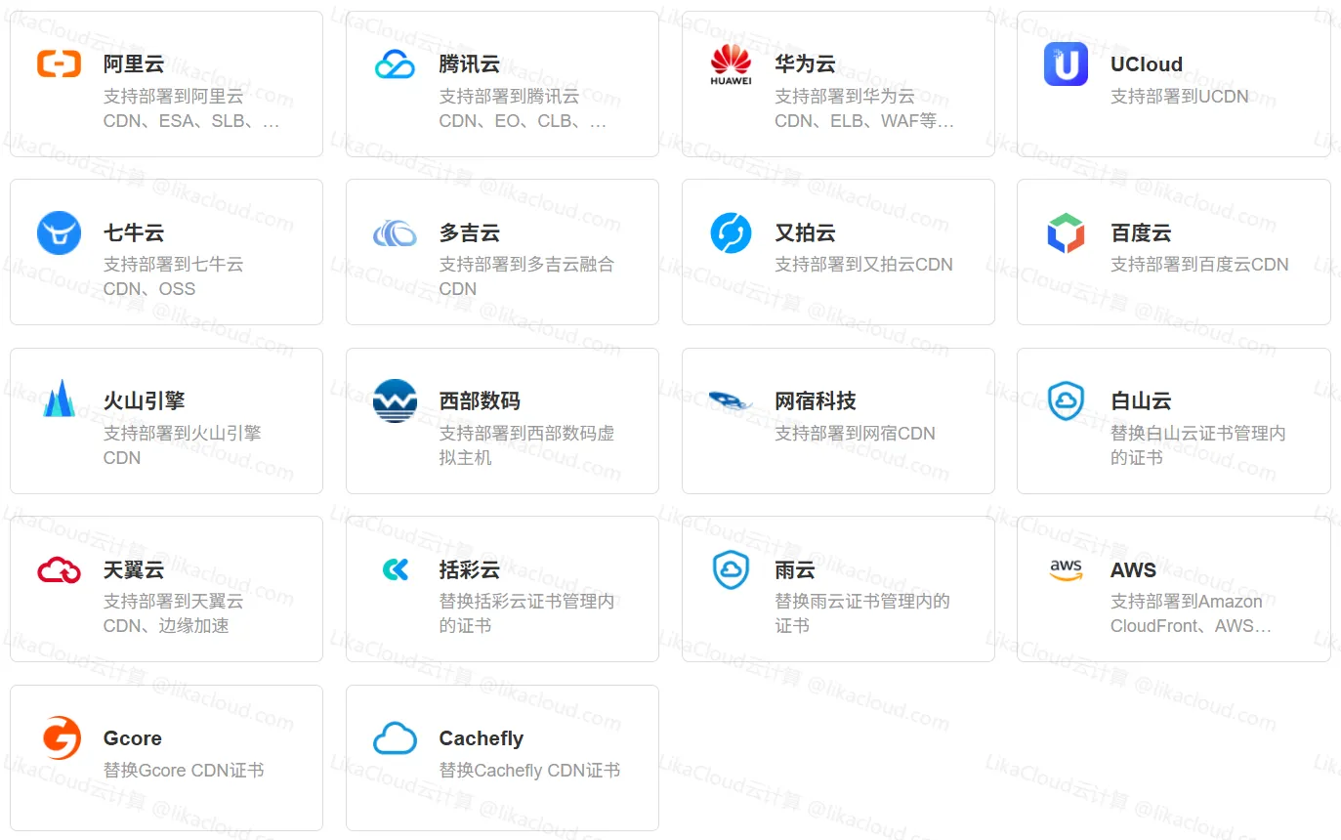Select the 括彩云 provider heading
The width and height of the screenshot is (1341, 840).
pyautogui.click(x=469, y=569)
